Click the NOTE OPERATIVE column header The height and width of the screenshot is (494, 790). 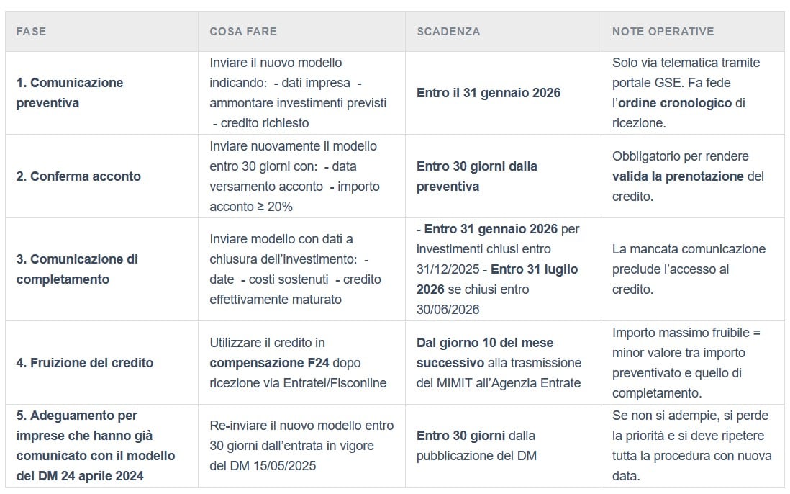(693, 31)
